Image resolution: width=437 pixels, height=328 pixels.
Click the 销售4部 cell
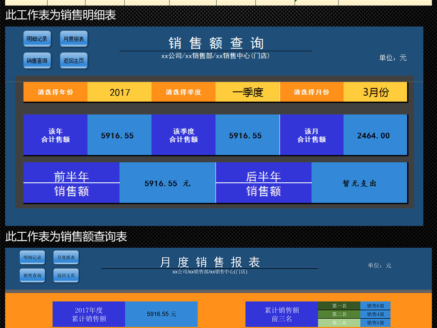(x=376, y=314)
